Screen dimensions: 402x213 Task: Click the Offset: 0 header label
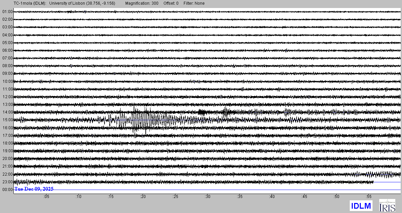pyautogui.click(x=171, y=3)
